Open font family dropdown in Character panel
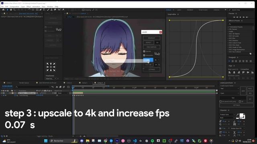257x144 pixels. coord(227,115)
